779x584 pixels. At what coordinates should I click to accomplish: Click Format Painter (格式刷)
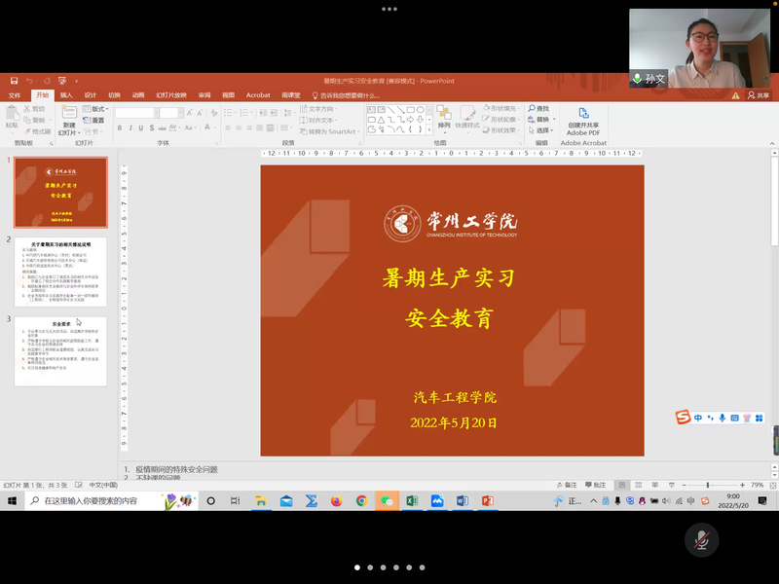[x=37, y=131]
